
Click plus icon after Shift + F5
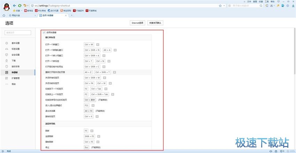[99, 136]
